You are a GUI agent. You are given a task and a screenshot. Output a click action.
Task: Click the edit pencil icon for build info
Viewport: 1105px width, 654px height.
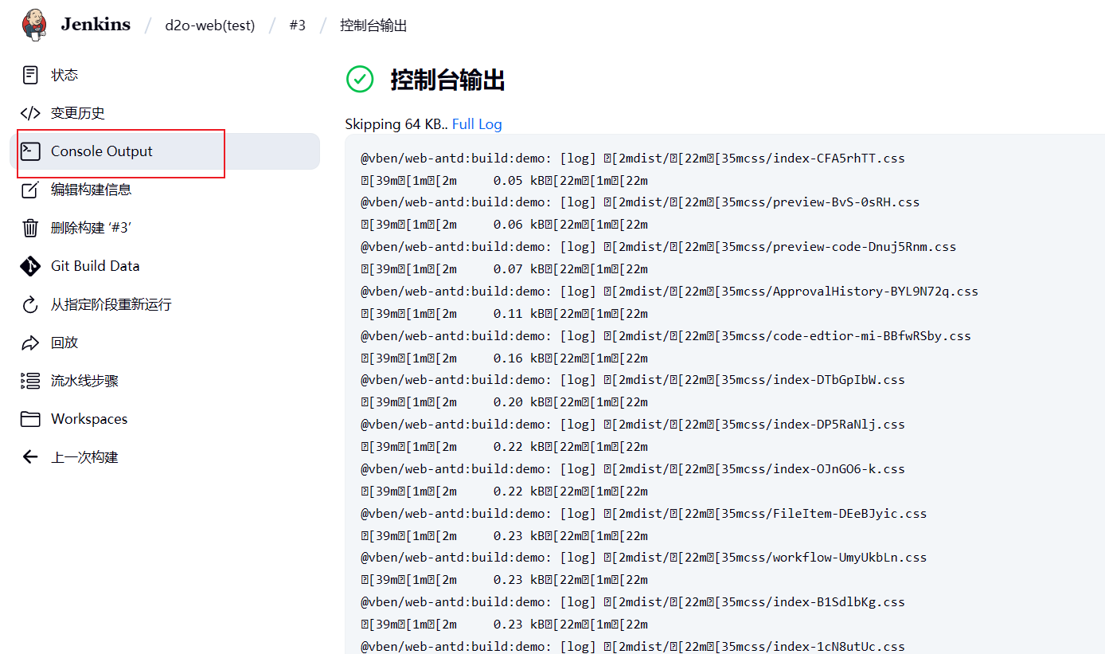coord(30,190)
